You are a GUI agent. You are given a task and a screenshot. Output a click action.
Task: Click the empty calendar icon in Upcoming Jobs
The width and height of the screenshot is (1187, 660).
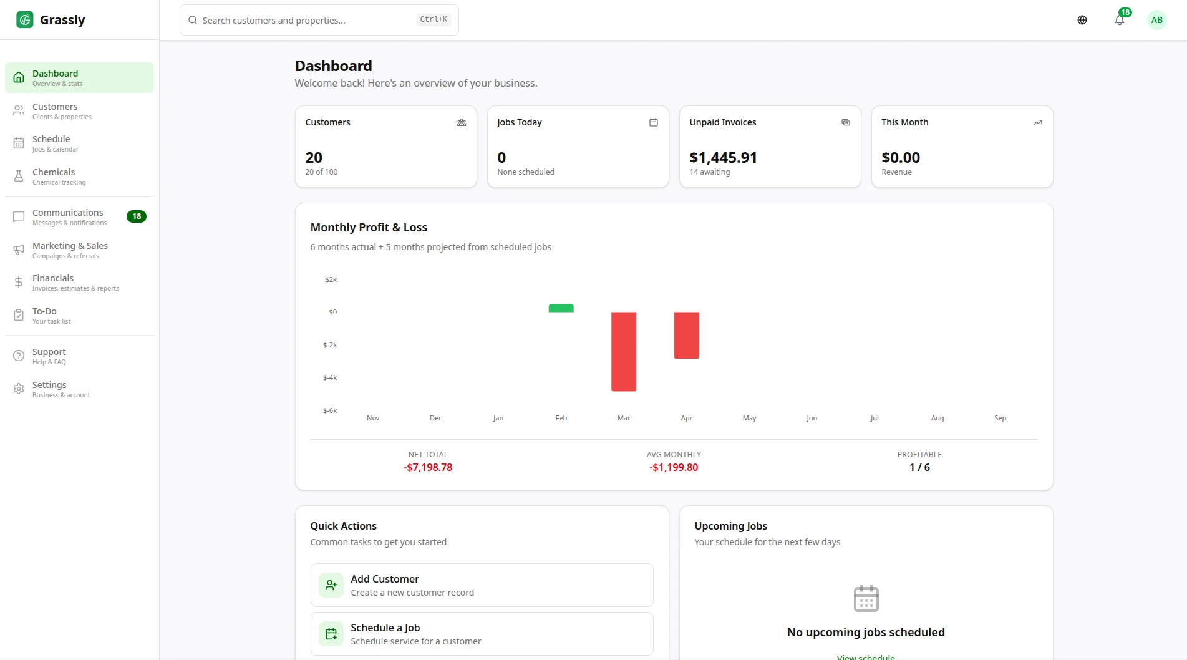(866, 598)
